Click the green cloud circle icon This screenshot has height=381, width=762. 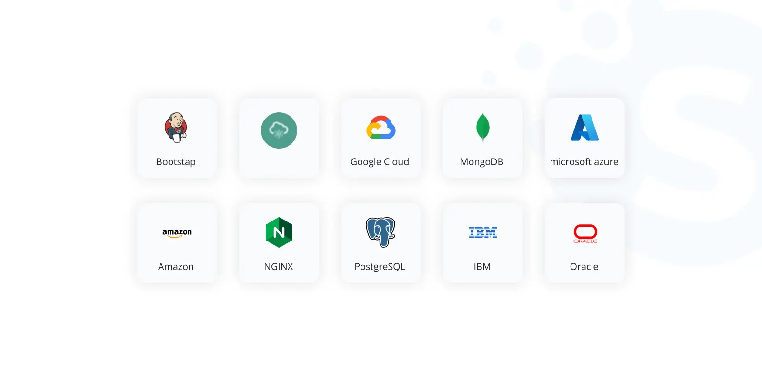(x=279, y=130)
